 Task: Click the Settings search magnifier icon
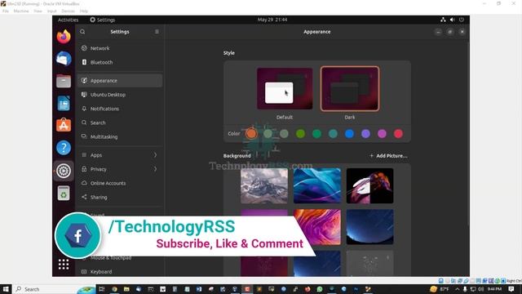point(82,32)
